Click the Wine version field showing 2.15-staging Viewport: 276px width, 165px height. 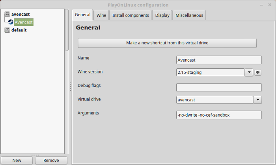[x=210, y=72]
